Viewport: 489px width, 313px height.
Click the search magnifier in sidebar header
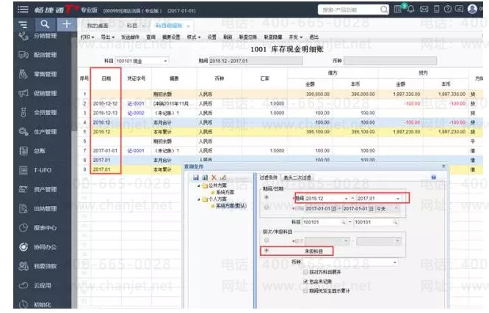tap(45, 24)
